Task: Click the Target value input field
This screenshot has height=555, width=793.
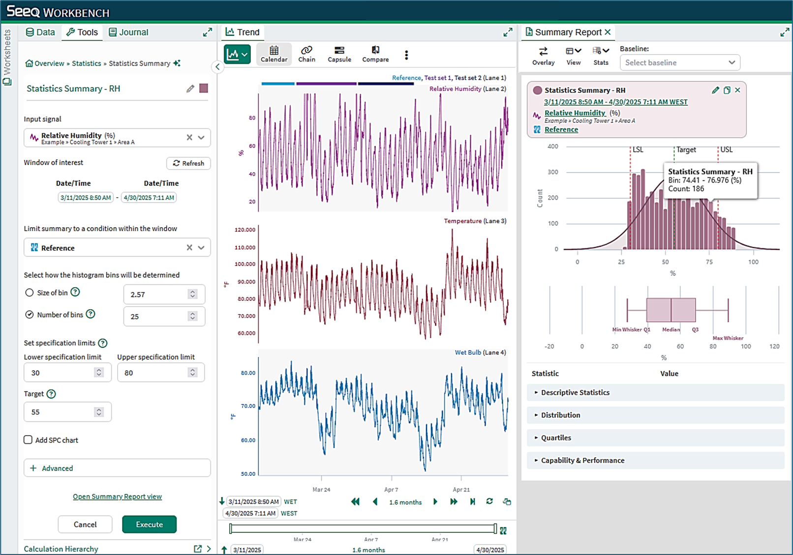Action: coord(67,412)
